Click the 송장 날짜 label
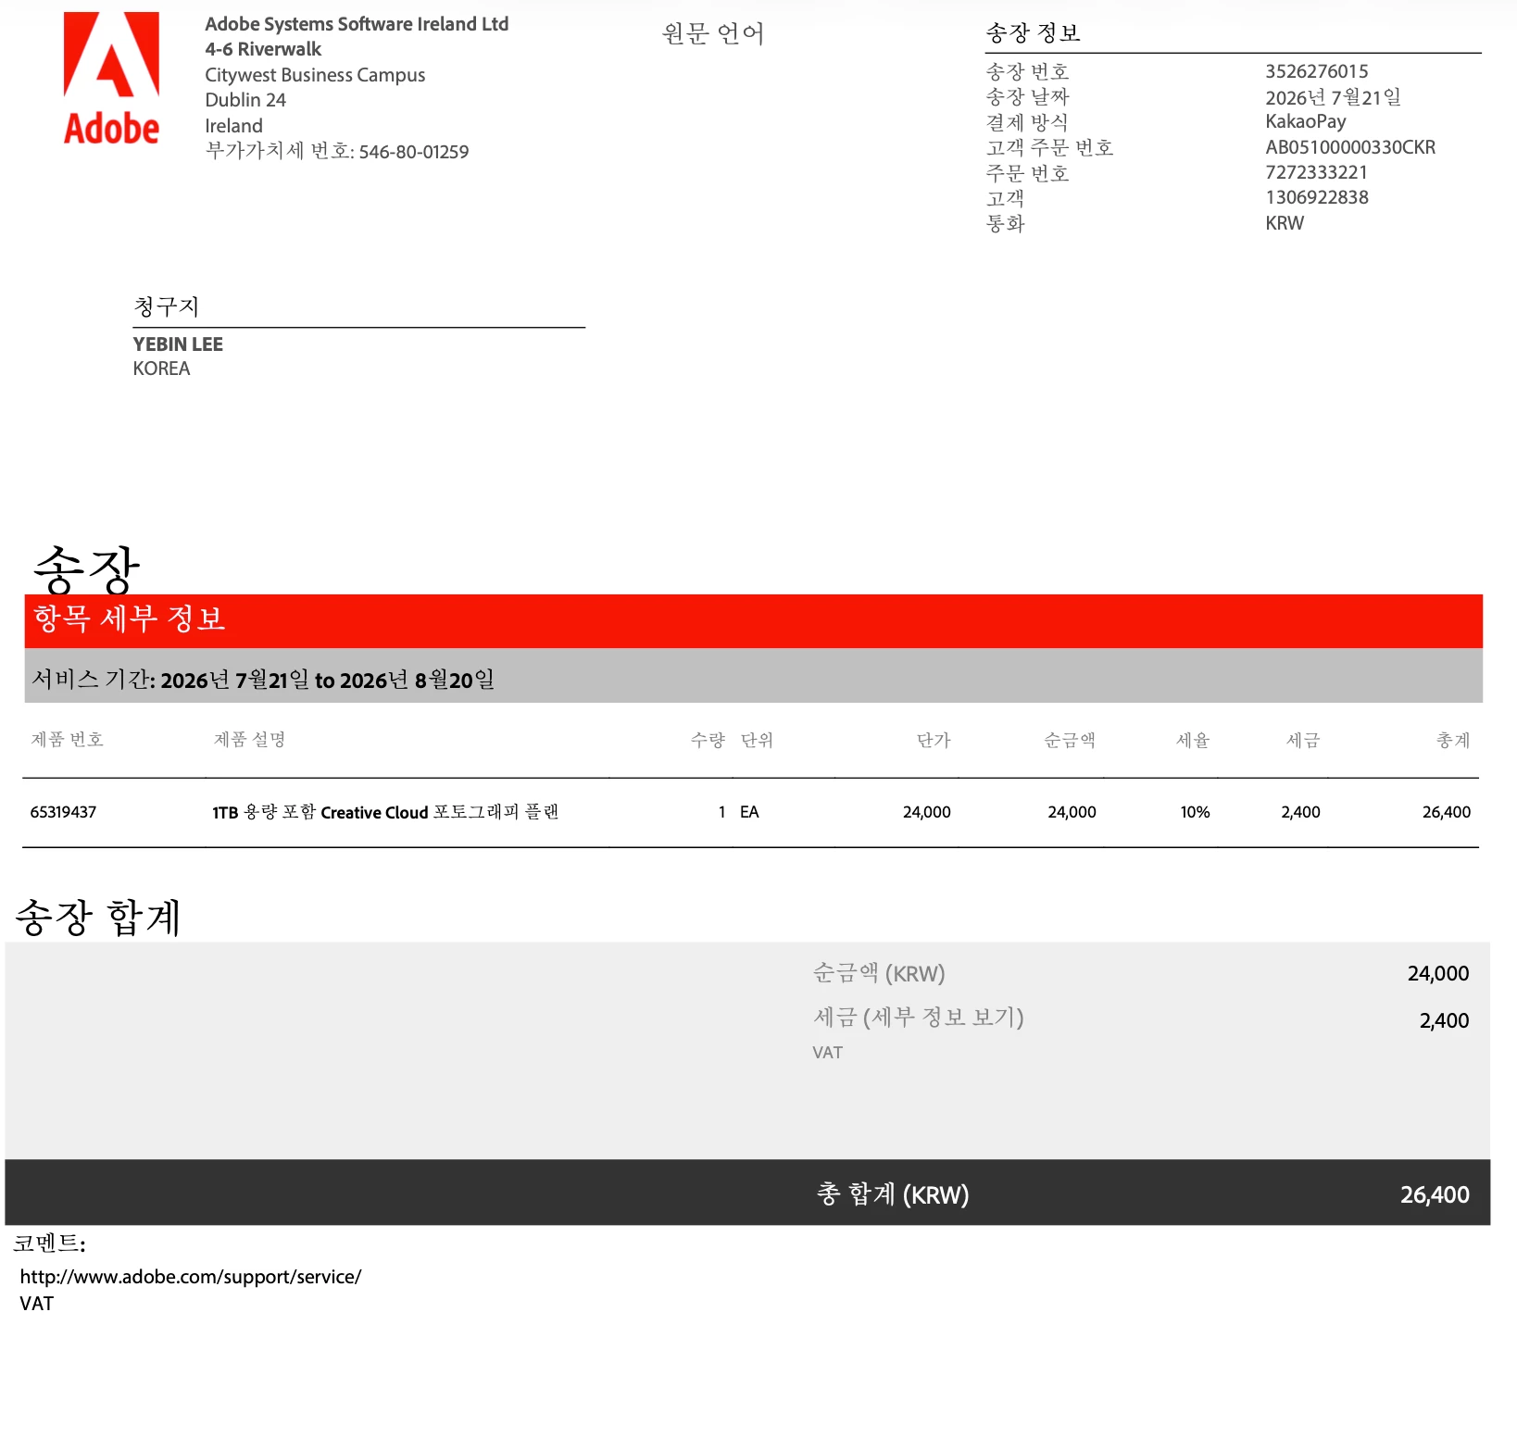This screenshot has height=1437, width=1517. click(1027, 96)
